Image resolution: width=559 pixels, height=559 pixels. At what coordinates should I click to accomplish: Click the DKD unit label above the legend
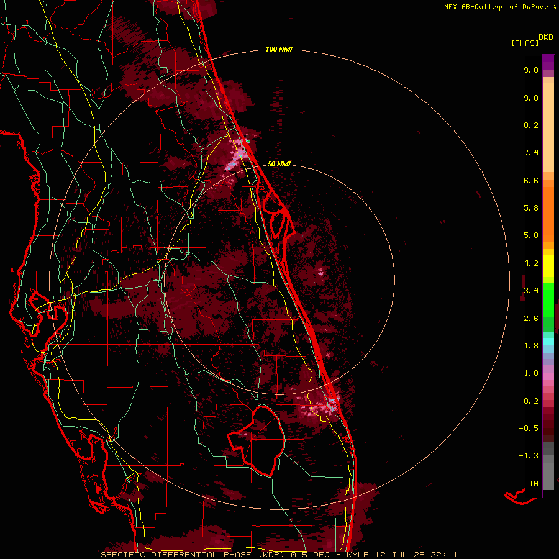point(545,37)
